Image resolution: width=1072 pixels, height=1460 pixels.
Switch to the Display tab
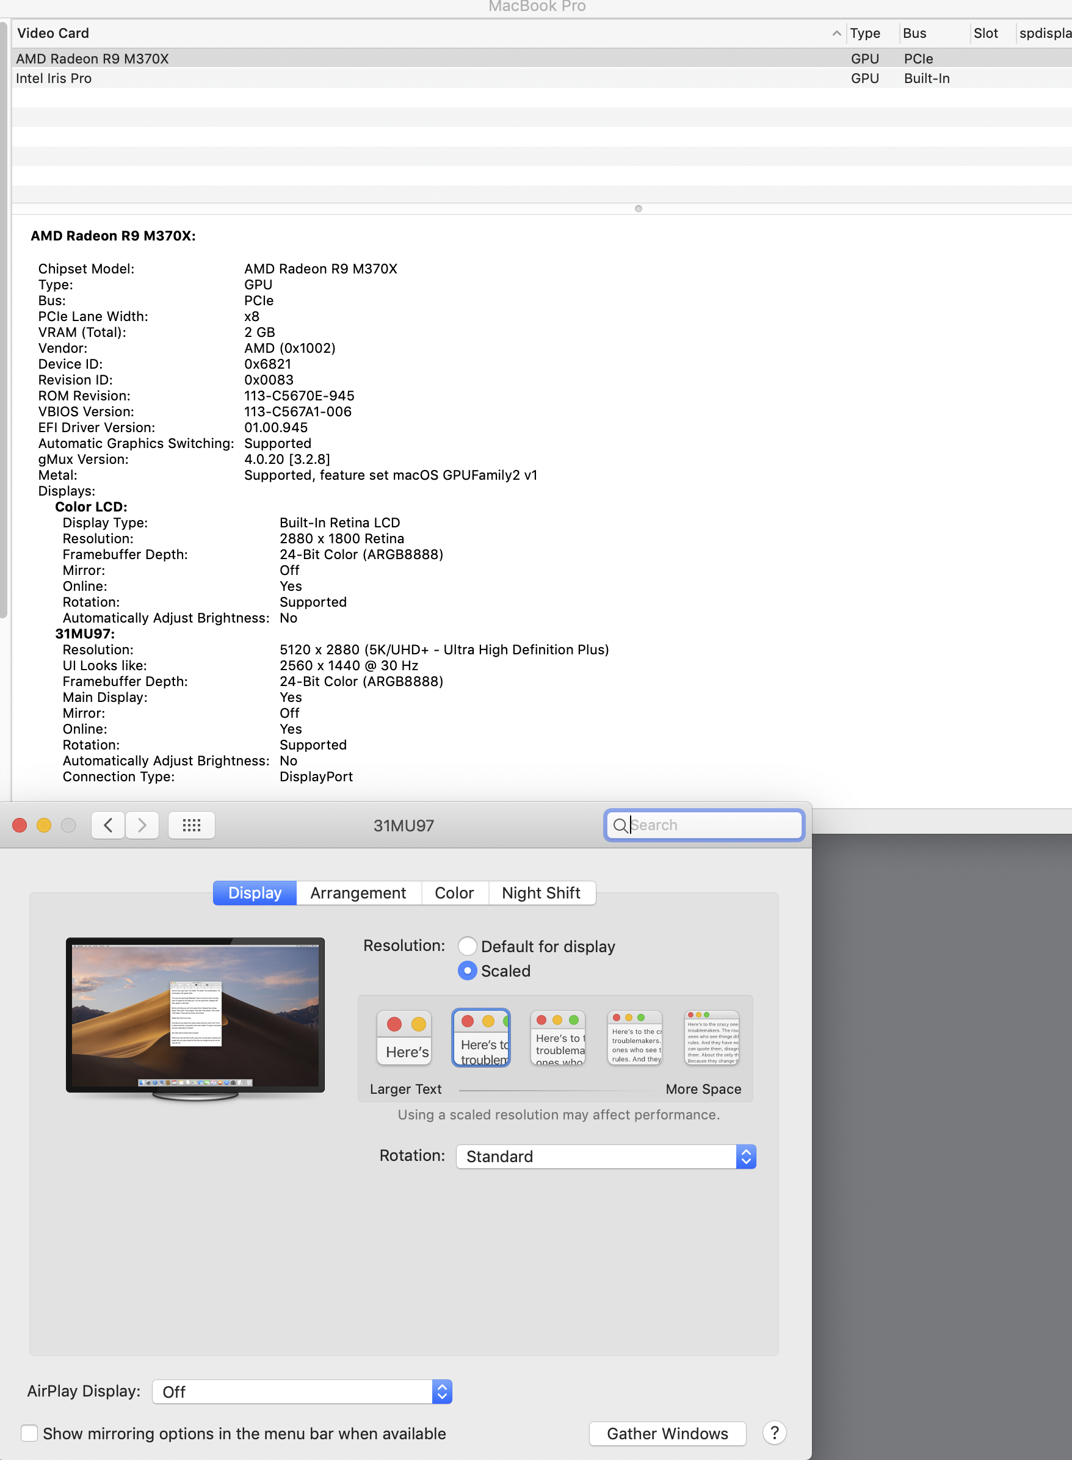tap(255, 892)
